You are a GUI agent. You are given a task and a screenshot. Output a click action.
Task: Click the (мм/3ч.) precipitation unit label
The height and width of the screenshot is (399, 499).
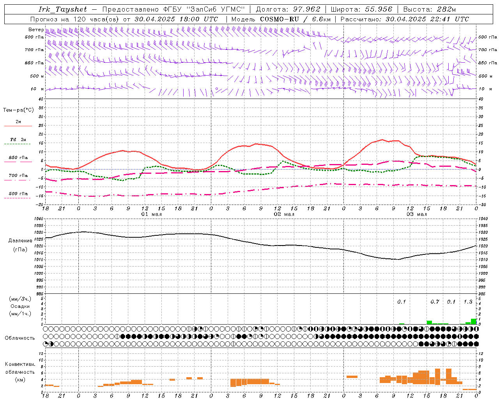click(20, 299)
